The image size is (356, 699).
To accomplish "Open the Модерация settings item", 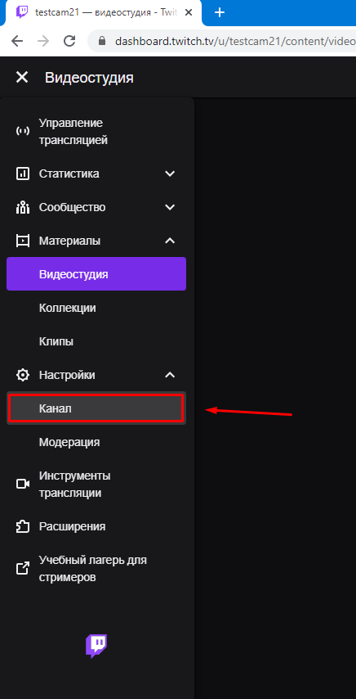I will (x=96, y=442).
